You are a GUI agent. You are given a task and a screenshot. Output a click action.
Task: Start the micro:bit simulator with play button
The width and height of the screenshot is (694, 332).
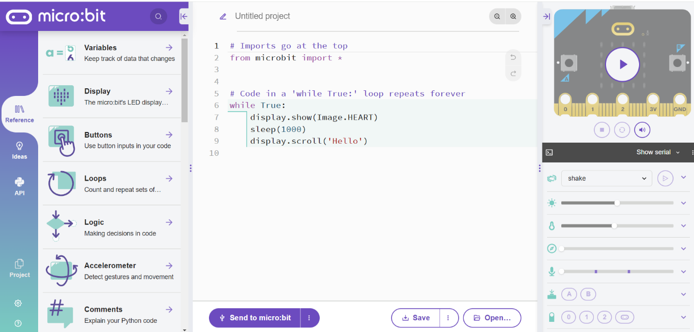tap(622, 64)
